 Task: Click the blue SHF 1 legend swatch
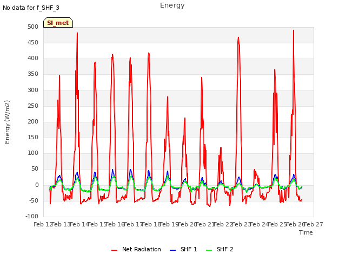(x=172, y=250)
